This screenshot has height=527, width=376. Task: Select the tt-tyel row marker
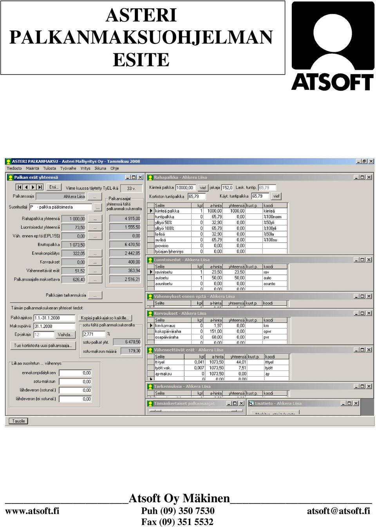click(151, 362)
